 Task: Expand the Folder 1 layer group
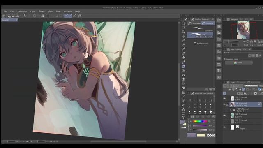(231, 110)
